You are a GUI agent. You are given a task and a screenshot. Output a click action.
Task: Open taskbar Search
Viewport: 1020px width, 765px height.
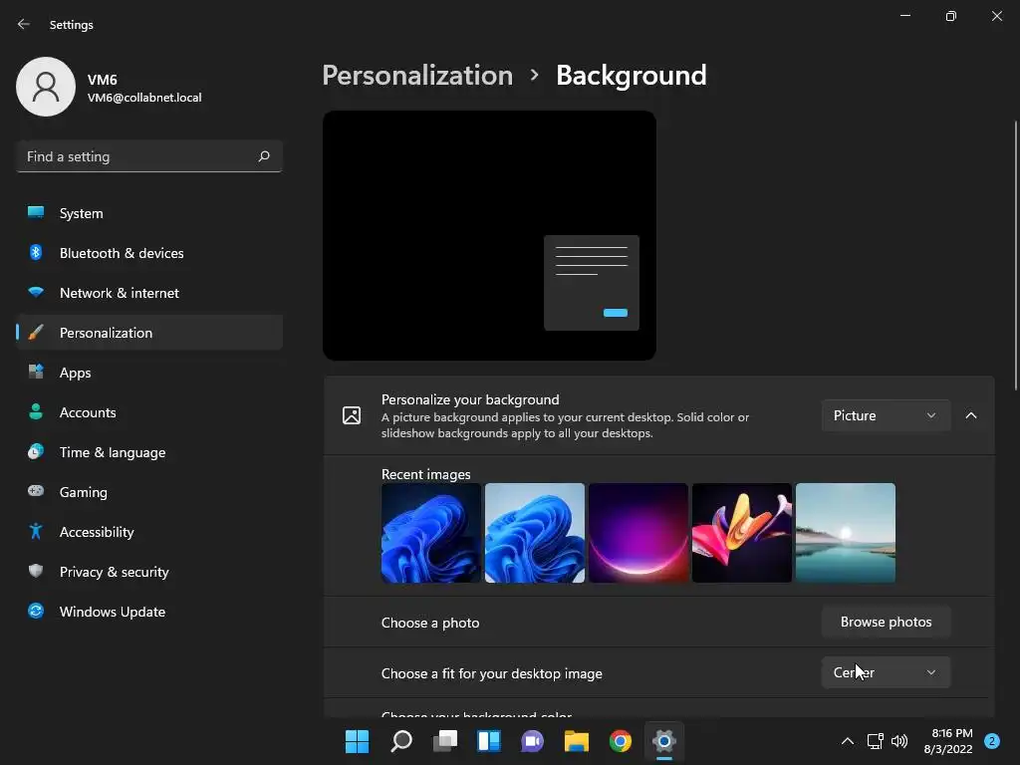coord(400,741)
